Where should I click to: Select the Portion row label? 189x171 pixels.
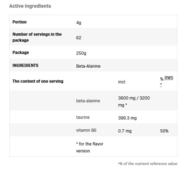20,22
